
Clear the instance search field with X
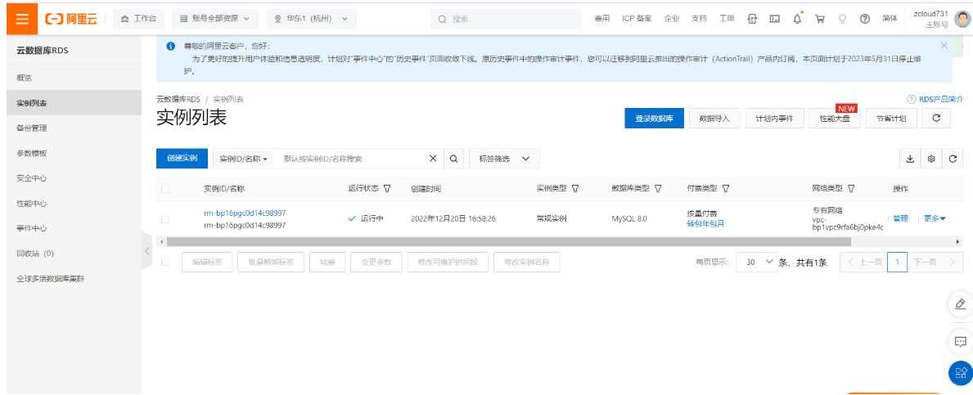click(x=433, y=158)
